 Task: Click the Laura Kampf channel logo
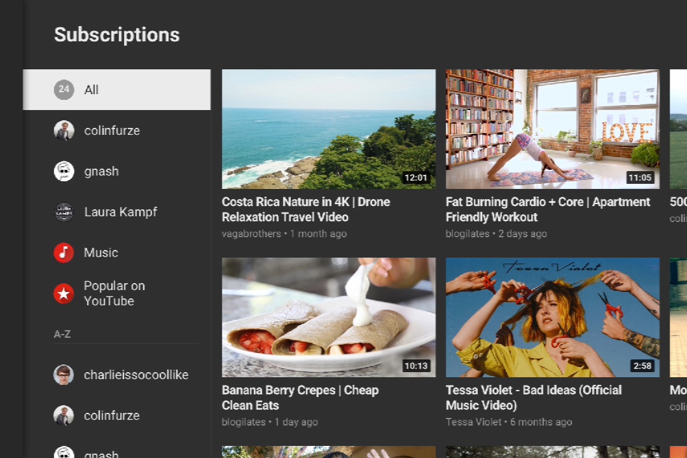pos(64,212)
